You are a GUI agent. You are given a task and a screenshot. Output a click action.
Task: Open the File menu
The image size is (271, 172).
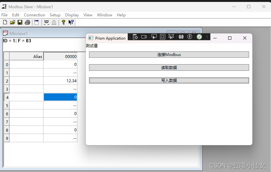click(x=4, y=15)
